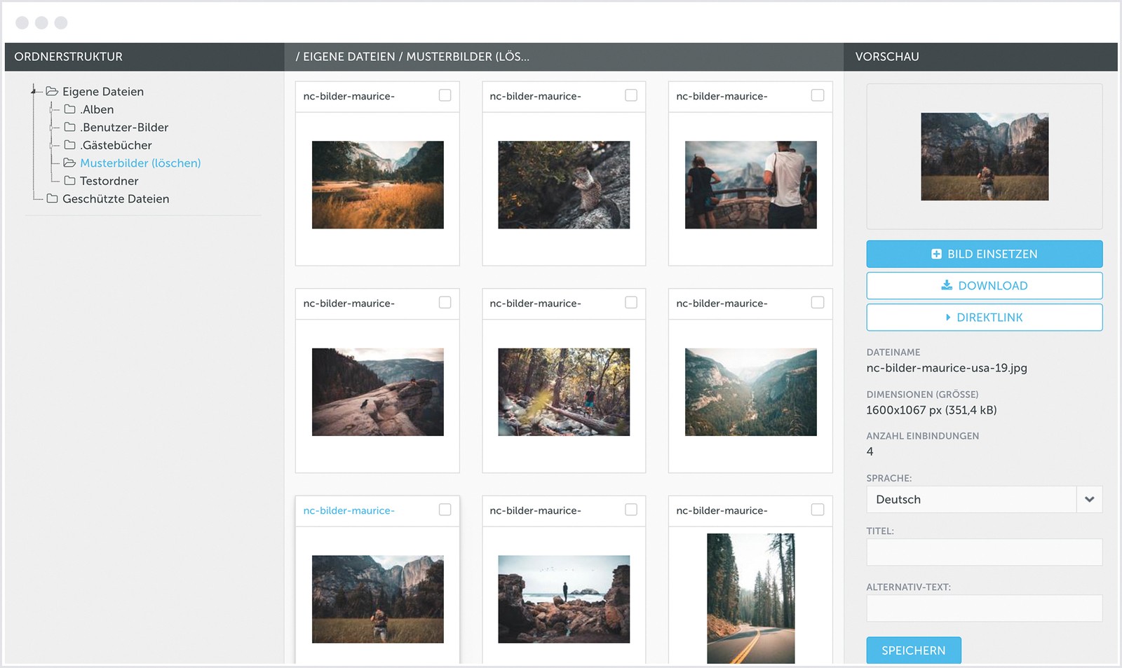Focus the Titel input field

point(984,552)
